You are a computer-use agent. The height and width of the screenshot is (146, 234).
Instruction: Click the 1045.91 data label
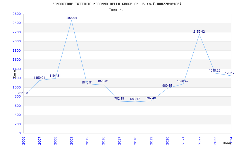[x=87, y=82]
